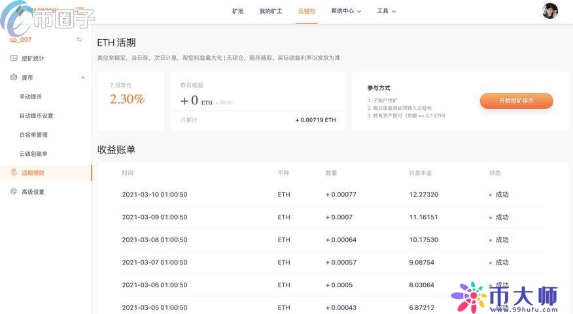
Task: Click the 成功 status in 2021-03-10 row
Action: pyautogui.click(x=502, y=195)
